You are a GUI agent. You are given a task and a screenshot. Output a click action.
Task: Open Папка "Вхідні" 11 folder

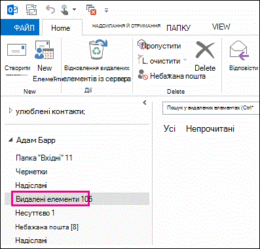coord(44,158)
